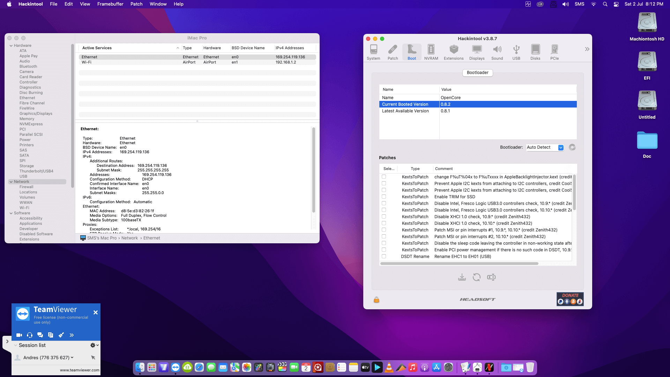Click the Wi-Fi status icon in menu bar

pyautogui.click(x=594, y=4)
